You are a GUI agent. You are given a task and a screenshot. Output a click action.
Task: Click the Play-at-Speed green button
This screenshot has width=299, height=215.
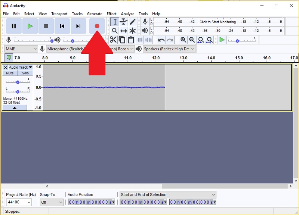click(x=222, y=40)
